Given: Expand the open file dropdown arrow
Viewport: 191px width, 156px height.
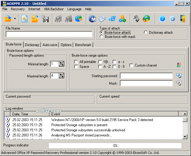Looking at the screenshot, I should coord(15,19).
